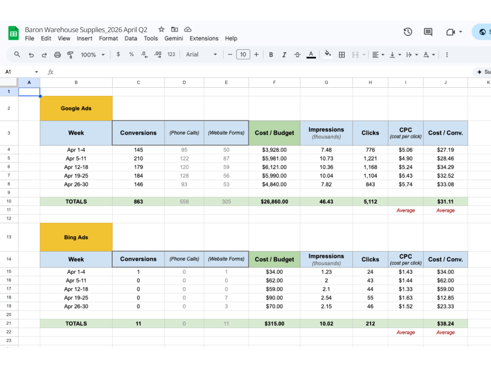This screenshot has height=368, width=491.
Task: Open vertical align dropdown
Action: (395, 55)
